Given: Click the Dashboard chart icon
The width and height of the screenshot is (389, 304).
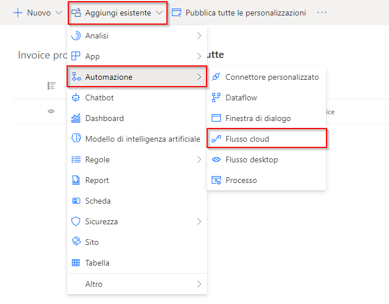Looking at the screenshot, I should (x=76, y=118).
